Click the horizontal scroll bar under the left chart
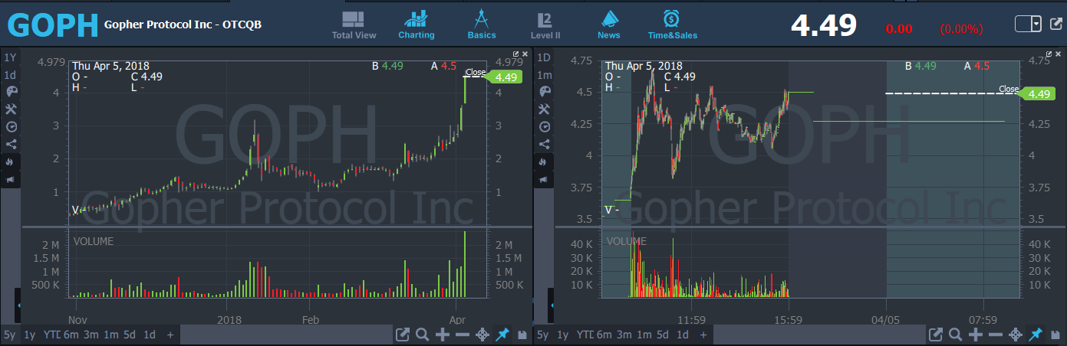The height and width of the screenshot is (346, 1067). [x=285, y=335]
